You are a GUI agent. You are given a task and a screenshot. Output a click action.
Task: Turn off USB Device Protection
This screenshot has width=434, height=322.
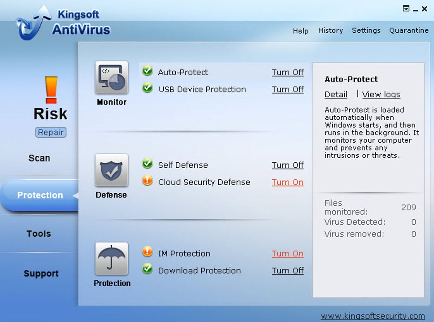(x=288, y=90)
